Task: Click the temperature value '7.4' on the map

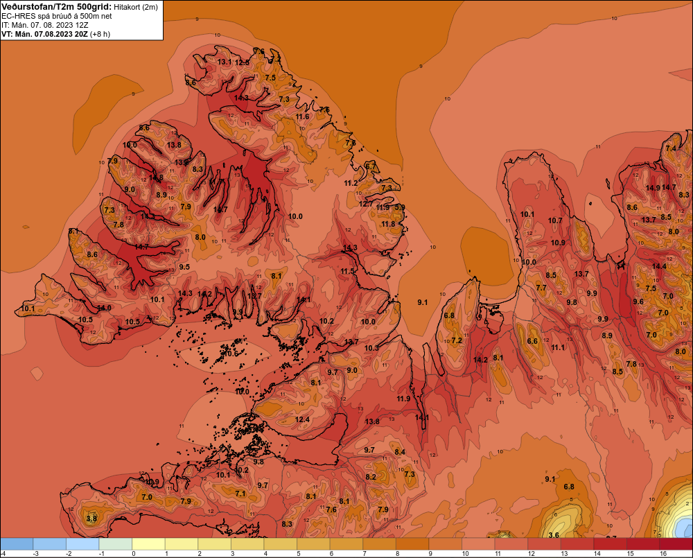Action: [x=671, y=148]
